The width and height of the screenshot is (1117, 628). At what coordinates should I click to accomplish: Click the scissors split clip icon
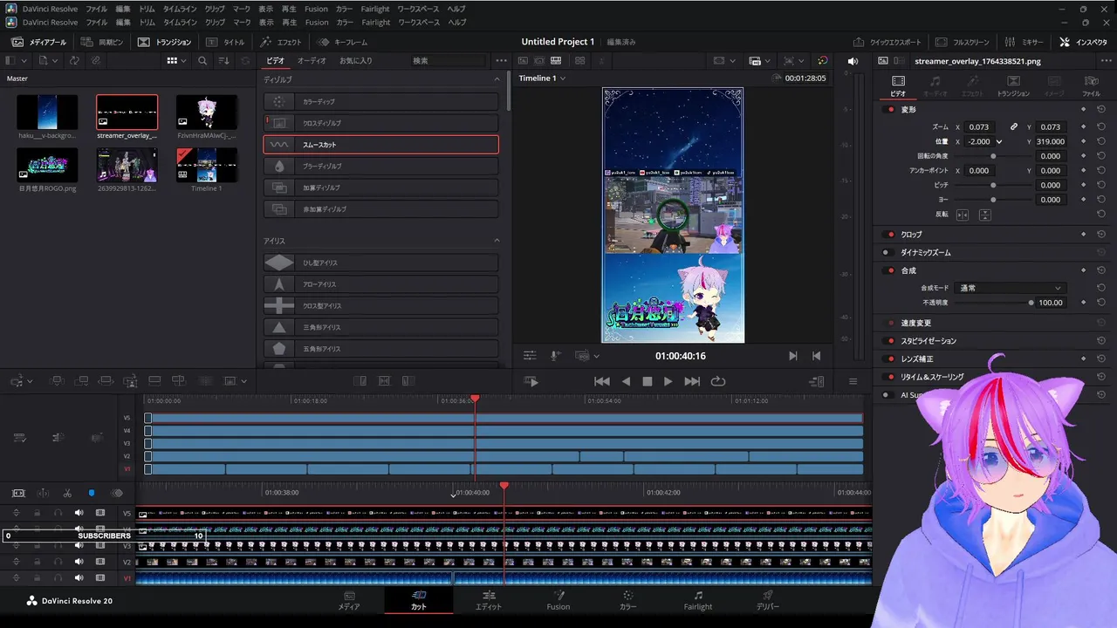tap(67, 494)
